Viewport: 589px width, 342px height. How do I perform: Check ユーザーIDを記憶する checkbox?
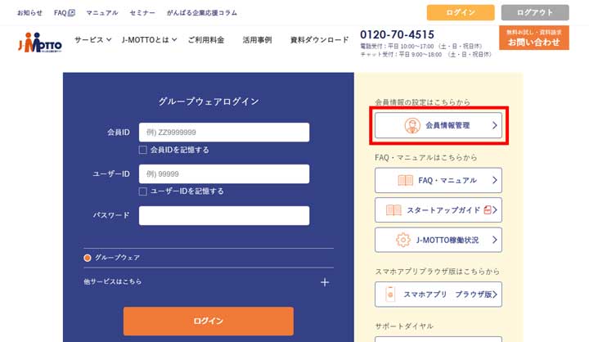(142, 191)
